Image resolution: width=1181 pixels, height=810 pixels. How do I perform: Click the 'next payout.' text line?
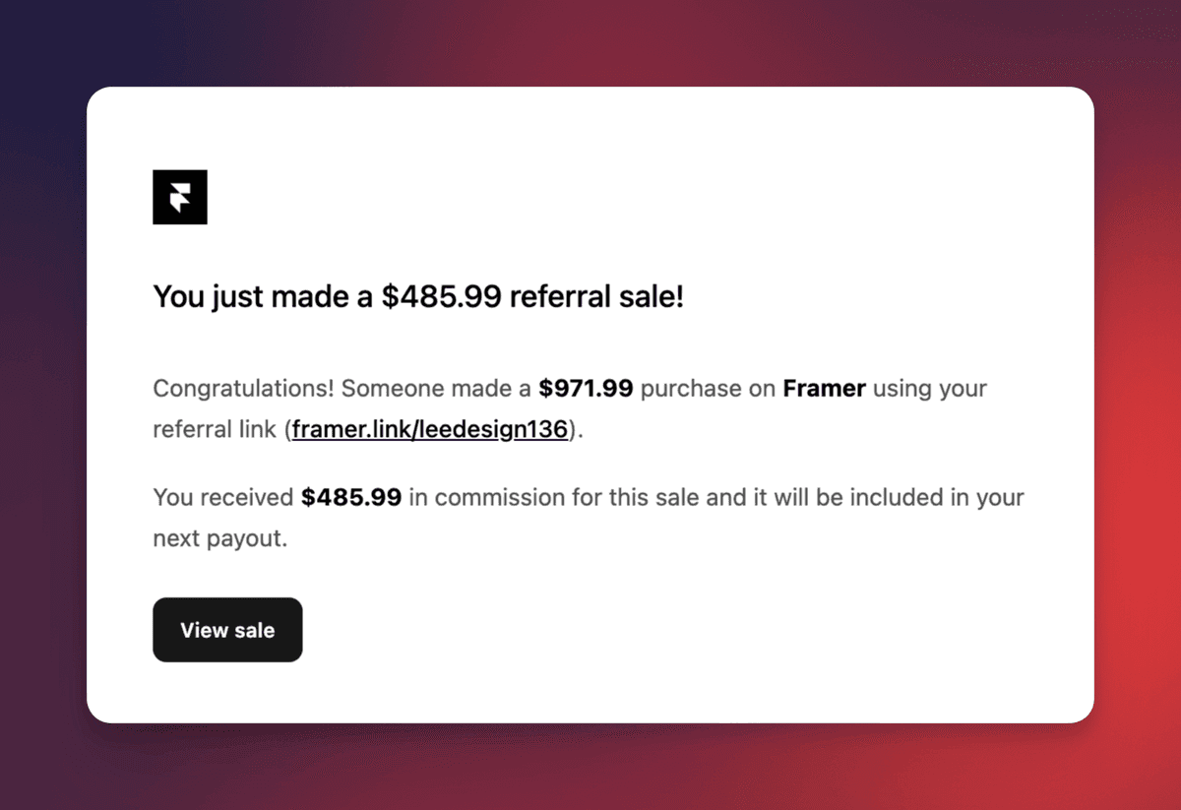[x=220, y=539]
